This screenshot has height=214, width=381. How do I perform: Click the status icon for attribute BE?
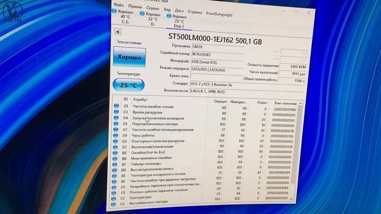tap(114, 176)
